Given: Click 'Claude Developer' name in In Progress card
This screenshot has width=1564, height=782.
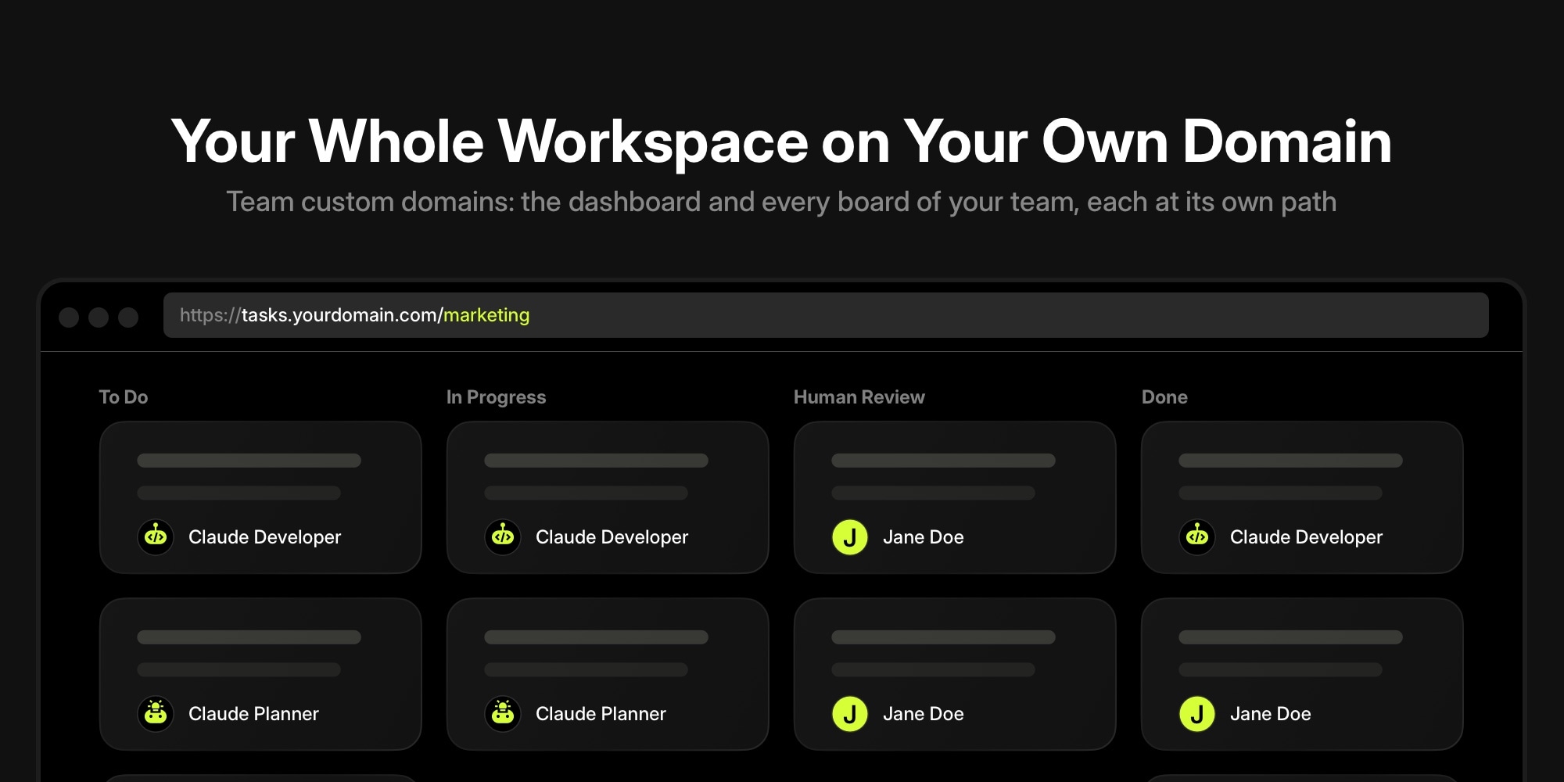Looking at the screenshot, I should click(612, 537).
